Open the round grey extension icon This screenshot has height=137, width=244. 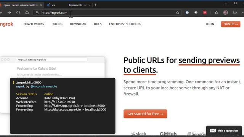[x=196, y=13]
